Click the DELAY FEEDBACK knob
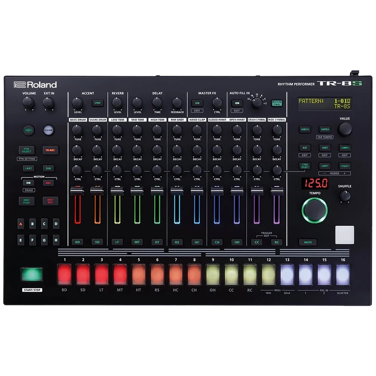This screenshot has height=376, width=376. point(177,103)
